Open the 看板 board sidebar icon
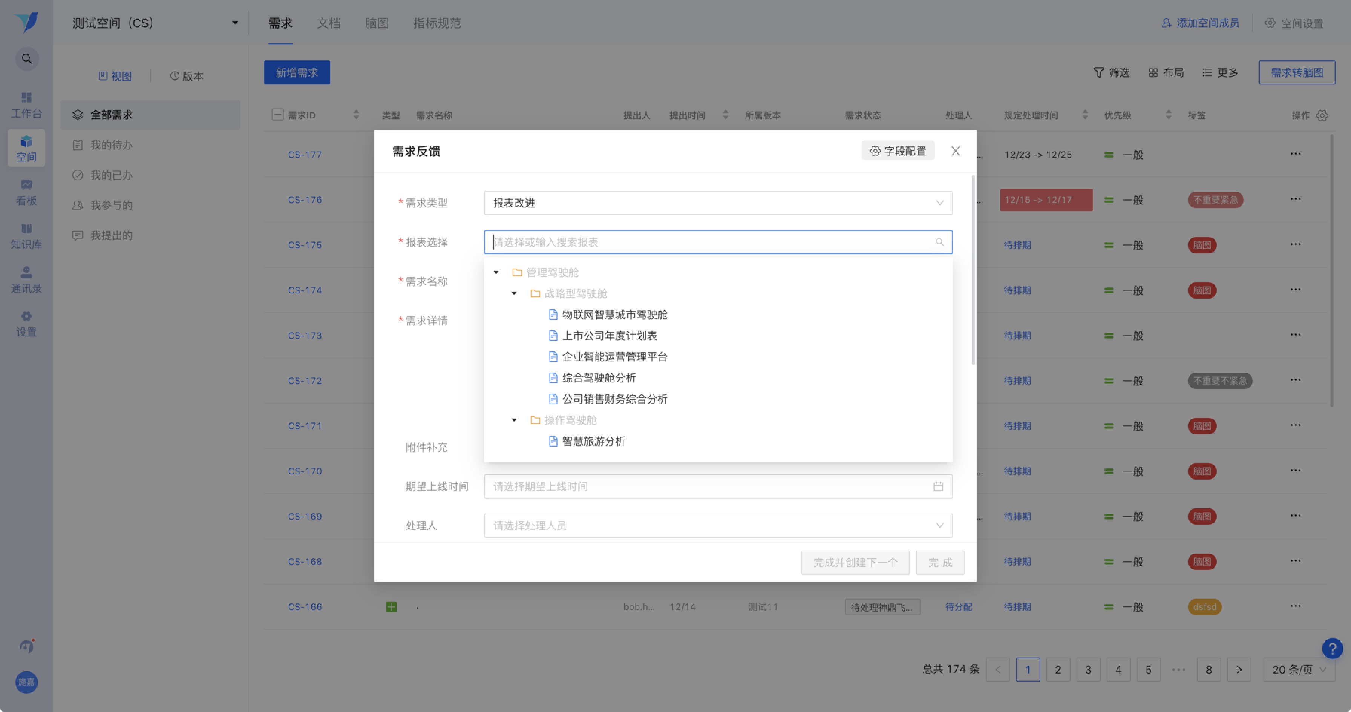 (x=26, y=192)
